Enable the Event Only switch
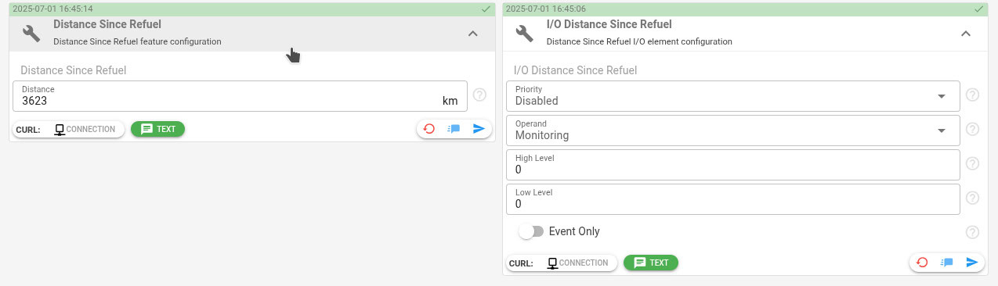998x286 pixels. tap(531, 232)
